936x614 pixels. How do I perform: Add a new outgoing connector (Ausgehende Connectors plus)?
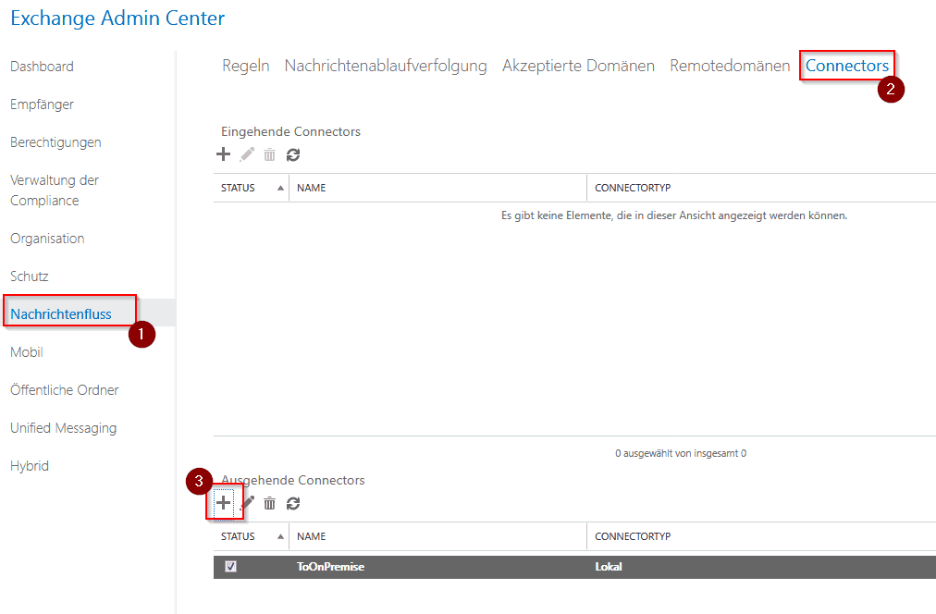[223, 503]
